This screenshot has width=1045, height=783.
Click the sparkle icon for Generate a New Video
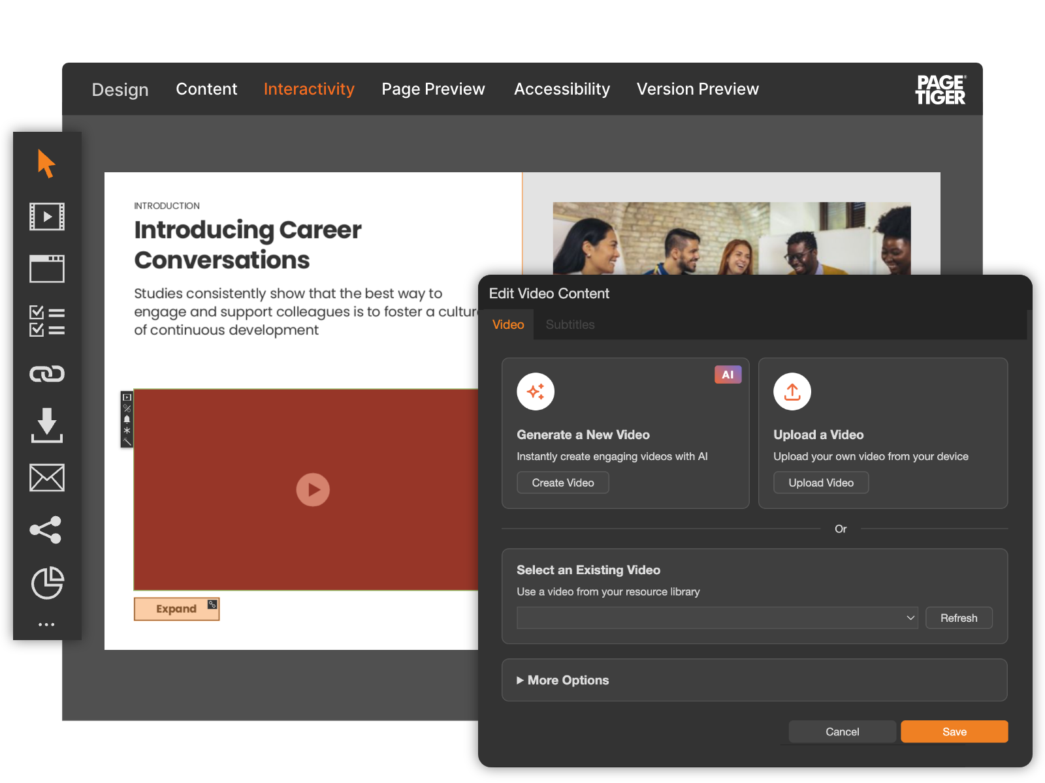pyautogui.click(x=536, y=391)
